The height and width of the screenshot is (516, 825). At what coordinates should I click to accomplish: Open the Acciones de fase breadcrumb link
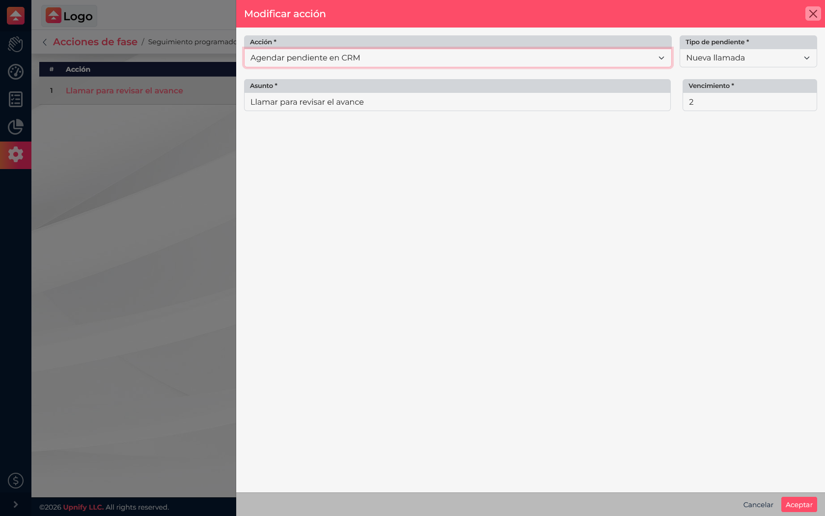tap(95, 42)
